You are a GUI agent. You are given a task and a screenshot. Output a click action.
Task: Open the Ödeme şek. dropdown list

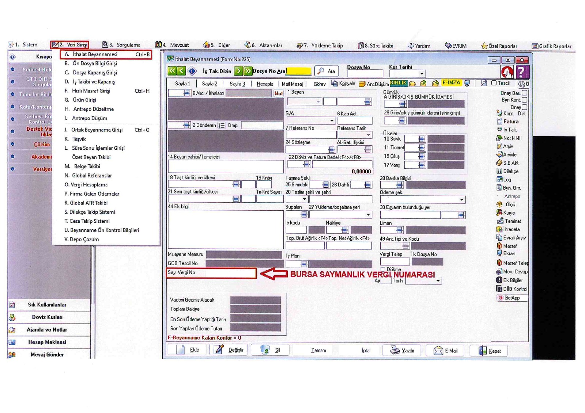[x=461, y=200]
